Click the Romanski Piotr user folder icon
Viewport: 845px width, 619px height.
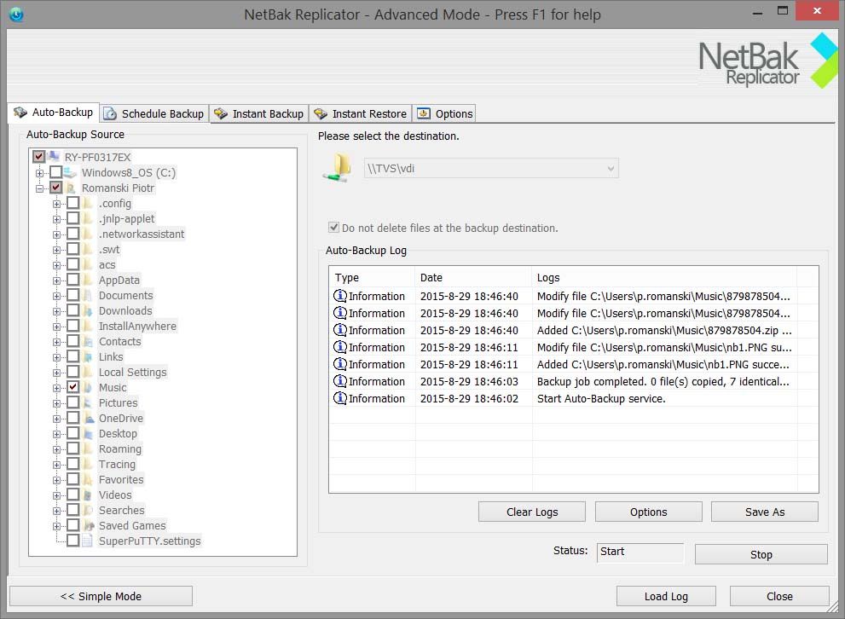[71, 188]
